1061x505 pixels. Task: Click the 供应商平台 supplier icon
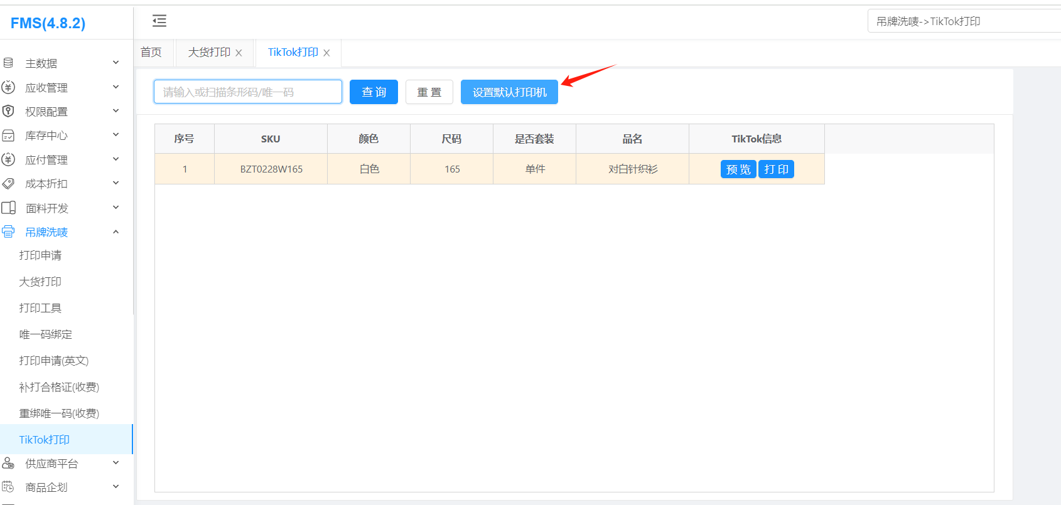click(8, 463)
